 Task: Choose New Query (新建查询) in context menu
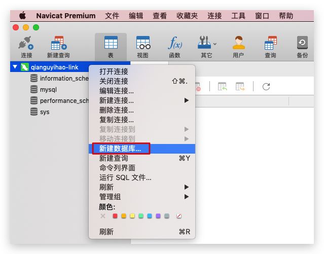142,158
